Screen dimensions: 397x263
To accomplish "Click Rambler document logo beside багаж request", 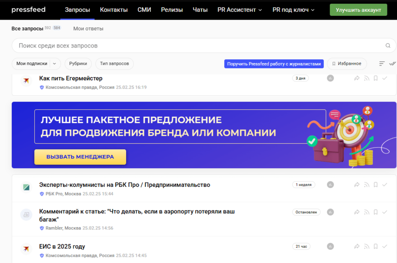I will pyautogui.click(x=26, y=214).
